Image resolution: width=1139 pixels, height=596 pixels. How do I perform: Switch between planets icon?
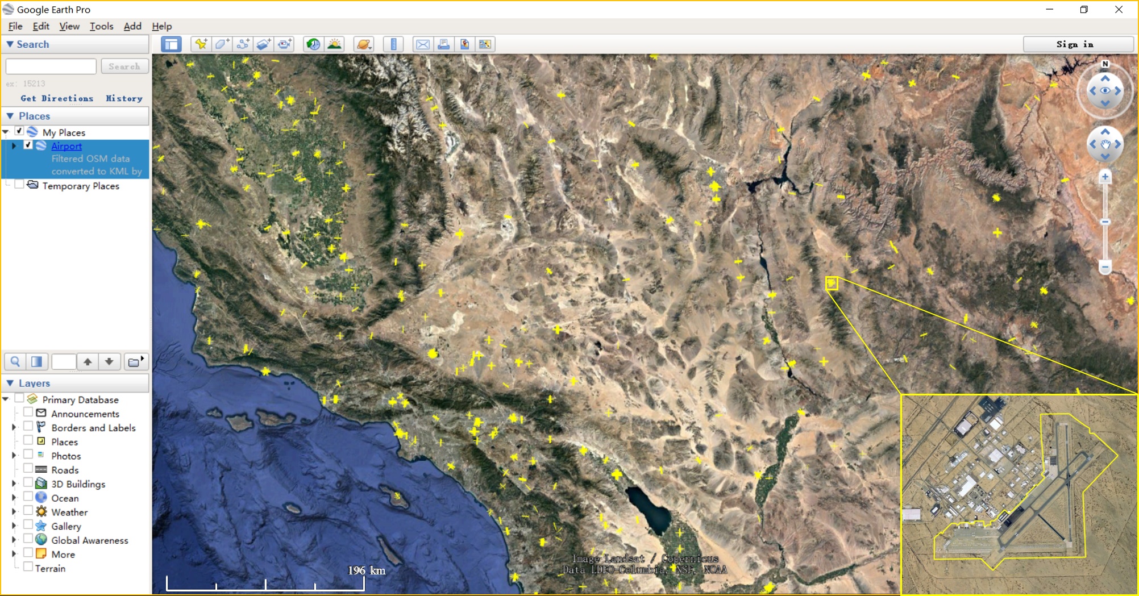pos(363,44)
